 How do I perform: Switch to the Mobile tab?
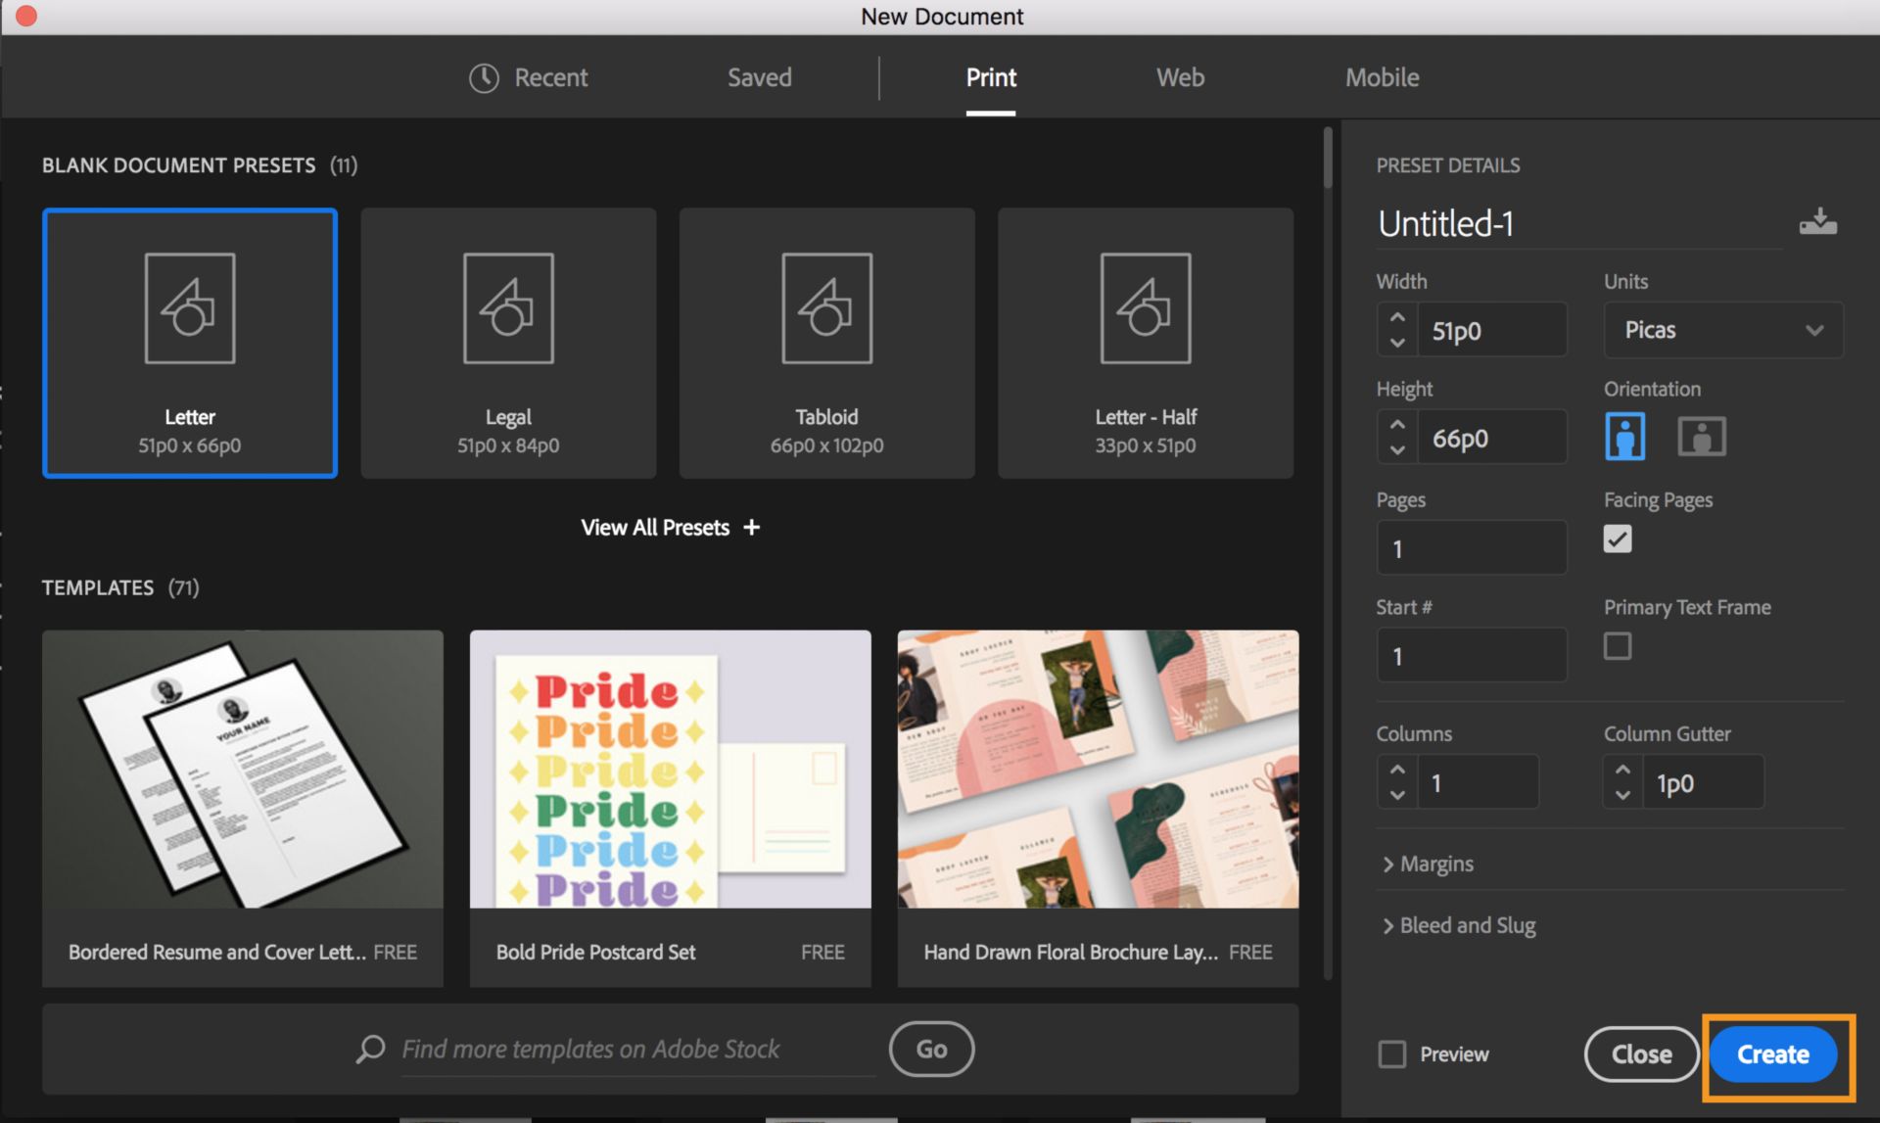[1382, 76]
